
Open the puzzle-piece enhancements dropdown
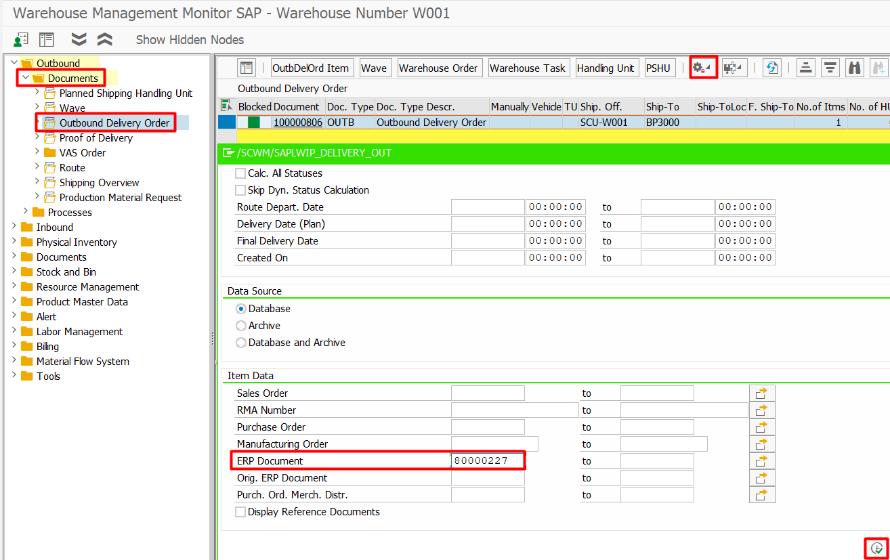[x=733, y=68]
